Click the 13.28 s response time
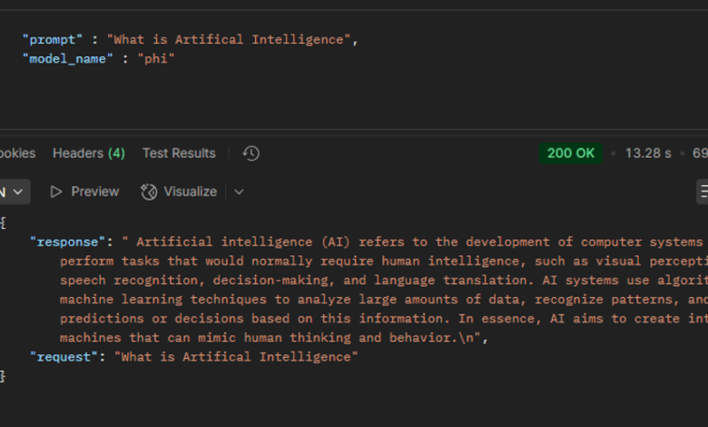708x427 pixels. [x=648, y=154]
